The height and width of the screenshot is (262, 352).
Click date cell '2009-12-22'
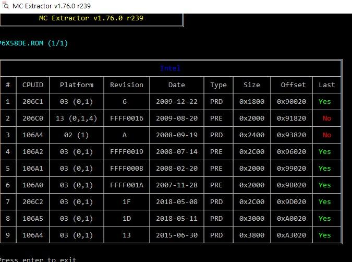[177, 102]
